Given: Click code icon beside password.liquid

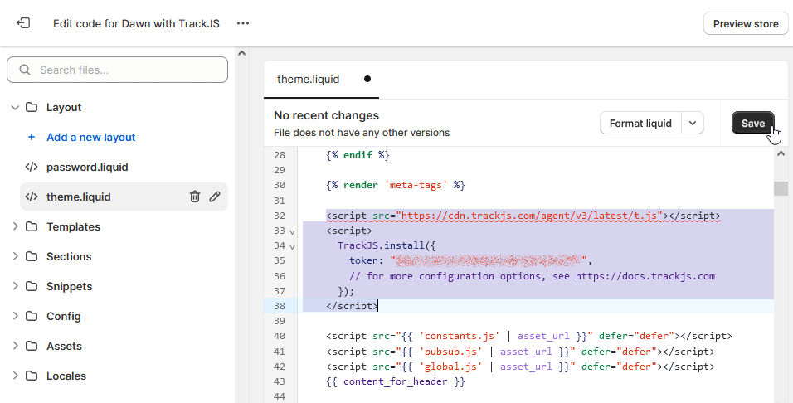Looking at the screenshot, I should (32, 167).
